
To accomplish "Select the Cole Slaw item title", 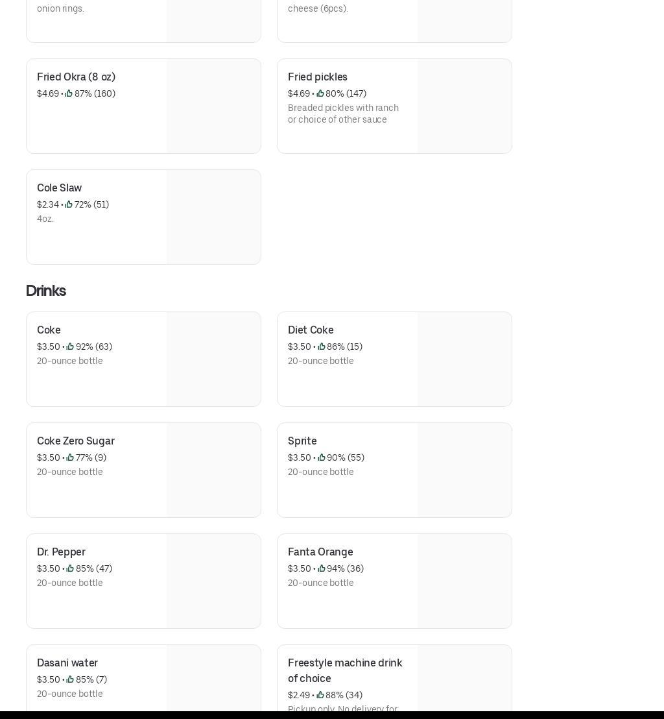I will [59, 188].
